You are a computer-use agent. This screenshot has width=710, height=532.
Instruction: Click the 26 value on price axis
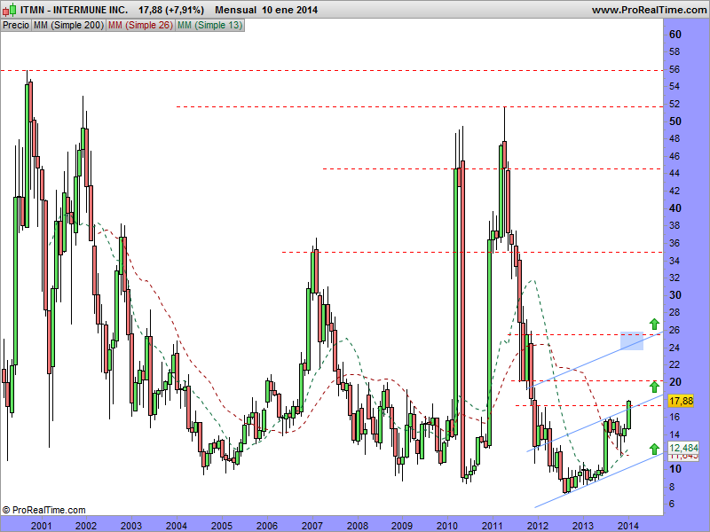[674, 330]
